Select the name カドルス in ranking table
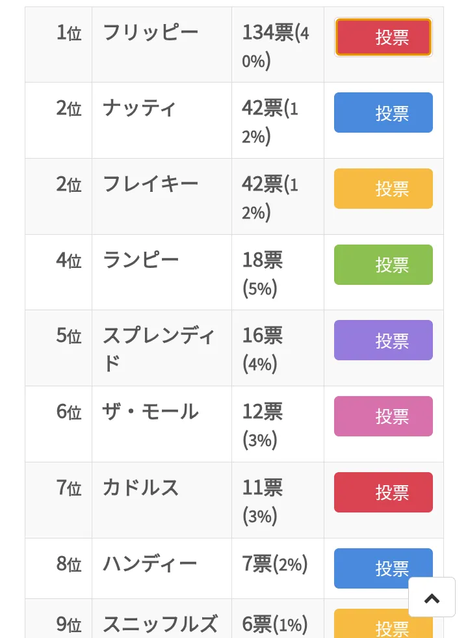 click(x=140, y=488)
